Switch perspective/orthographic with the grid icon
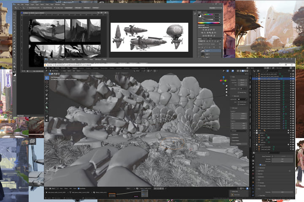This screenshot has height=202, width=304. coord(226,95)
